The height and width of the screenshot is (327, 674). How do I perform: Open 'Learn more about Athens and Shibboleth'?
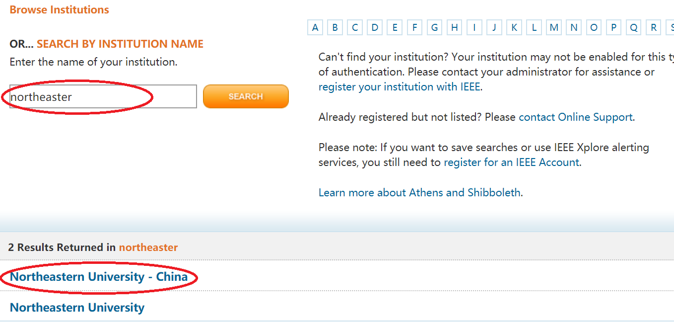(420, 193)
